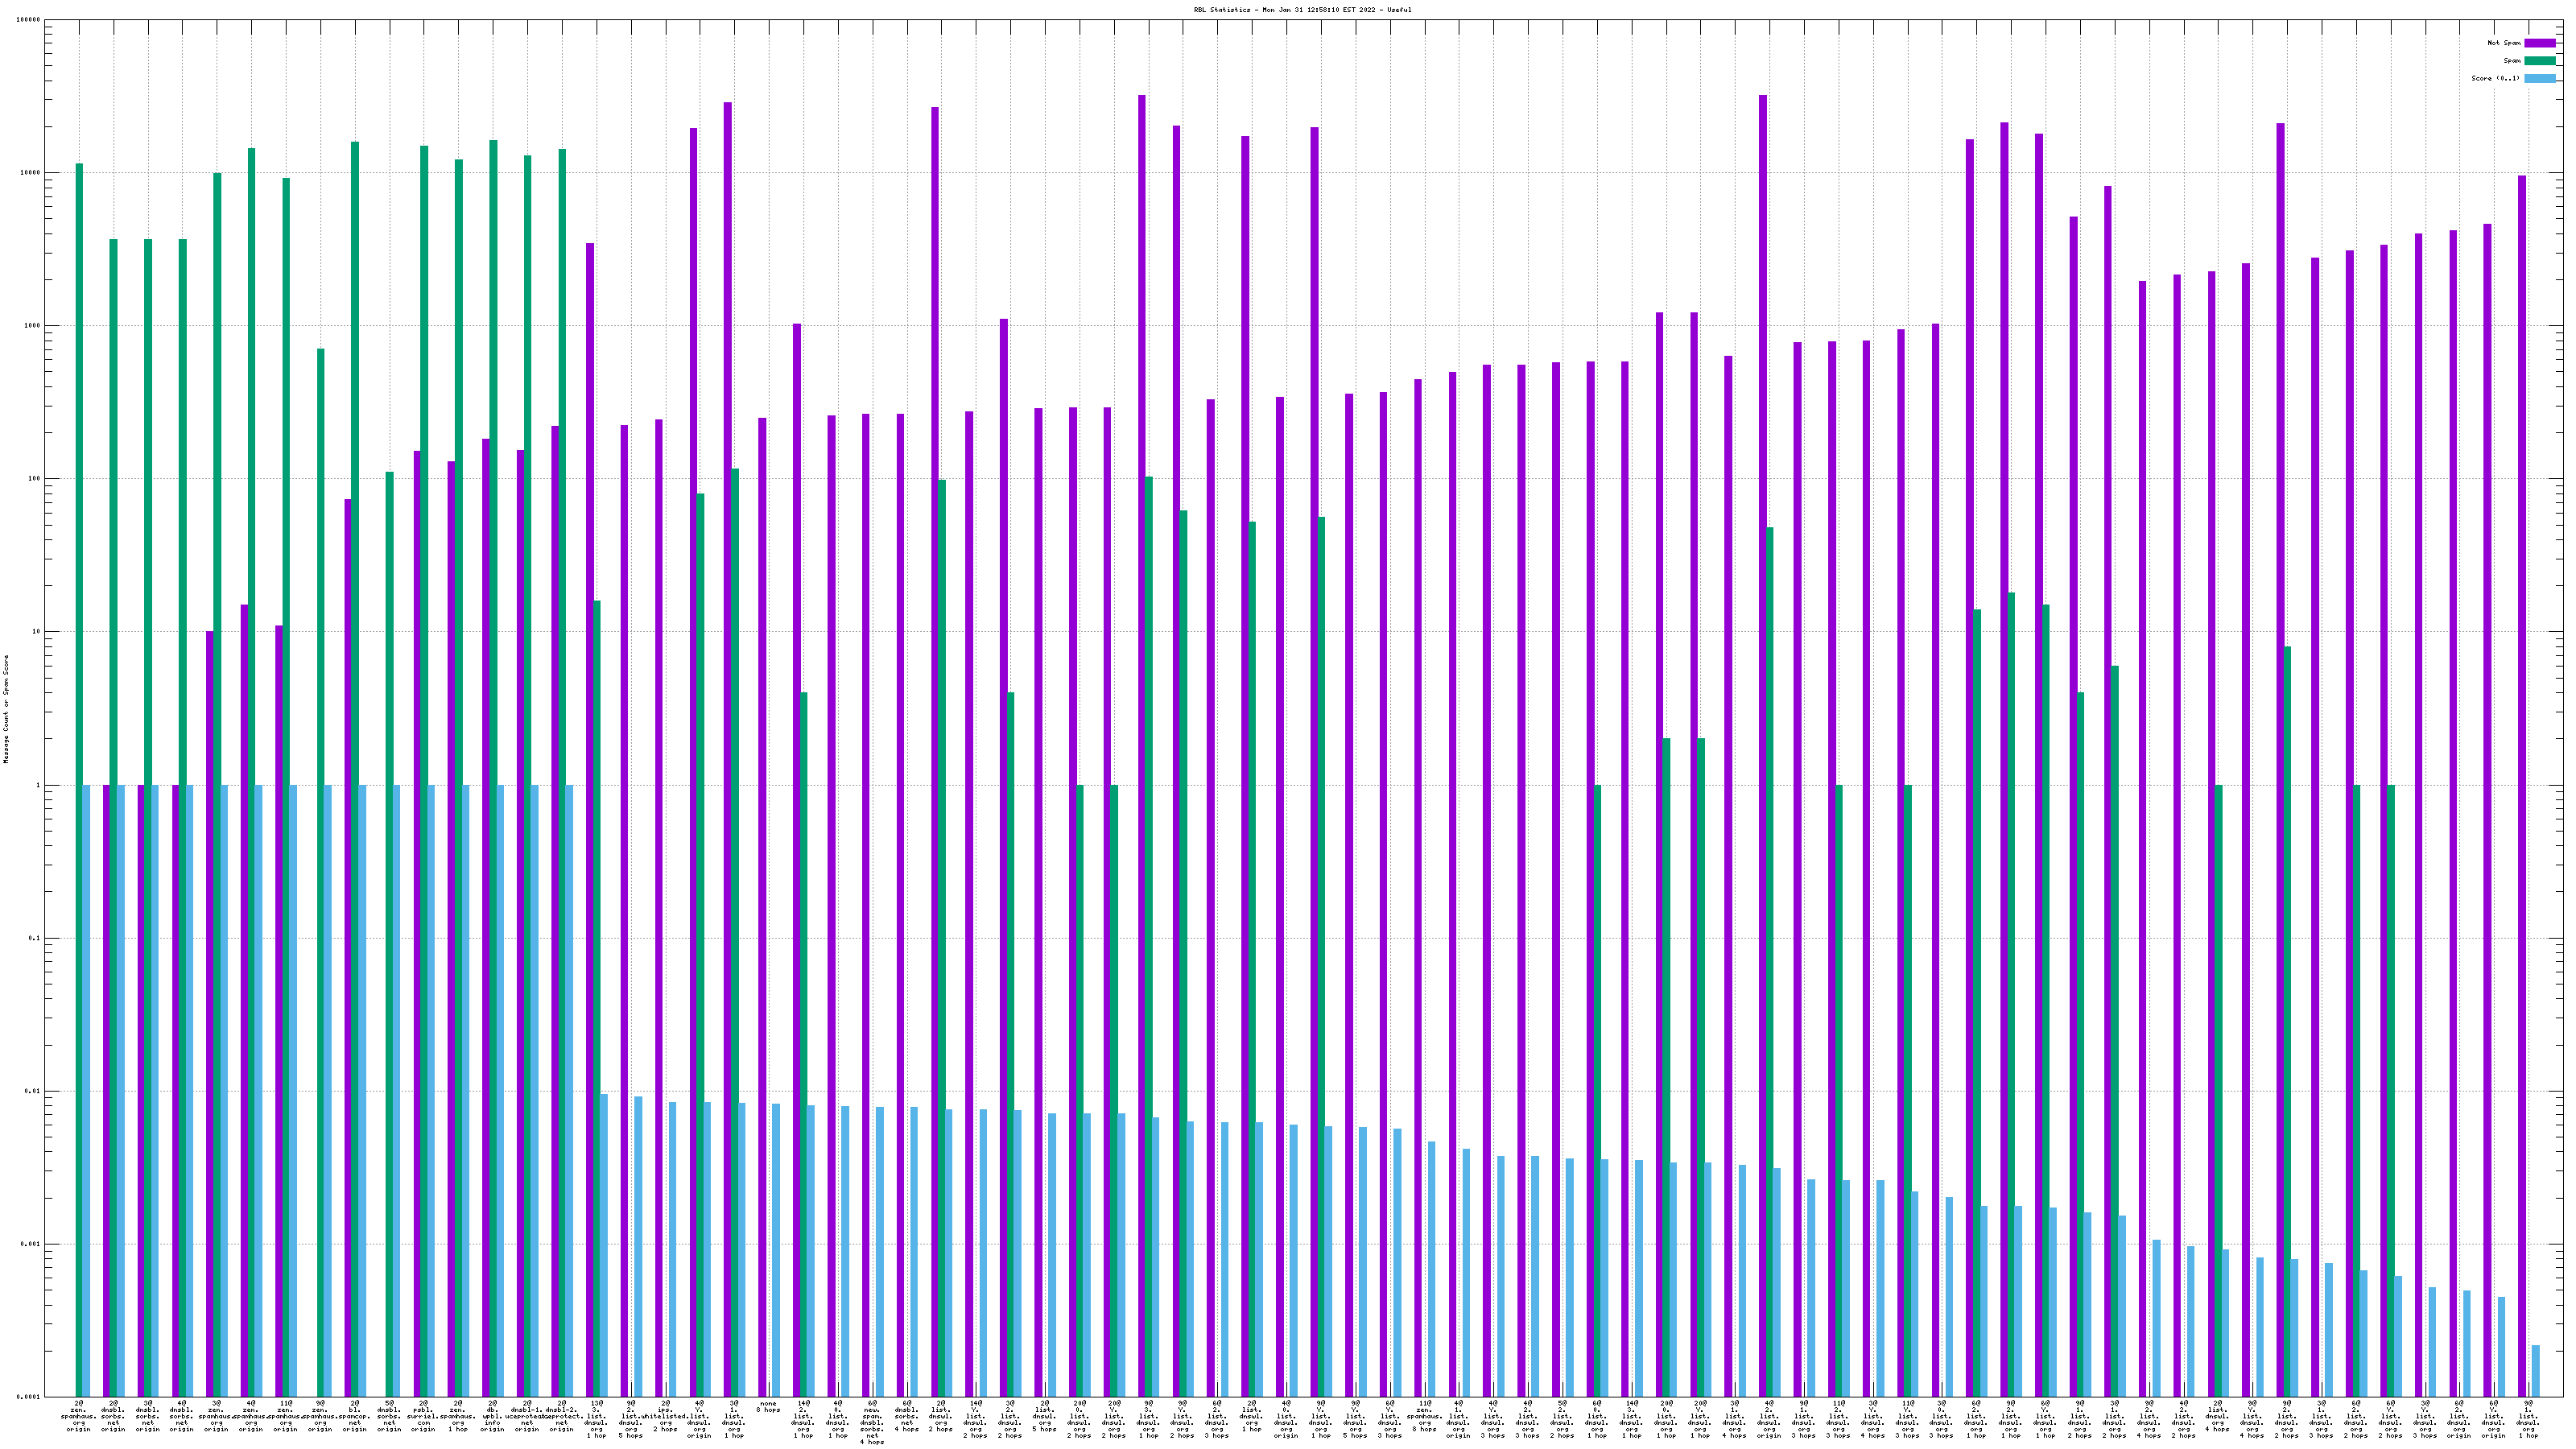Click the "dnsbl-2.uceprotect.net origin" x-axis label
The width and height of the screenshot is (2576, 1449).
(562, 1416)
